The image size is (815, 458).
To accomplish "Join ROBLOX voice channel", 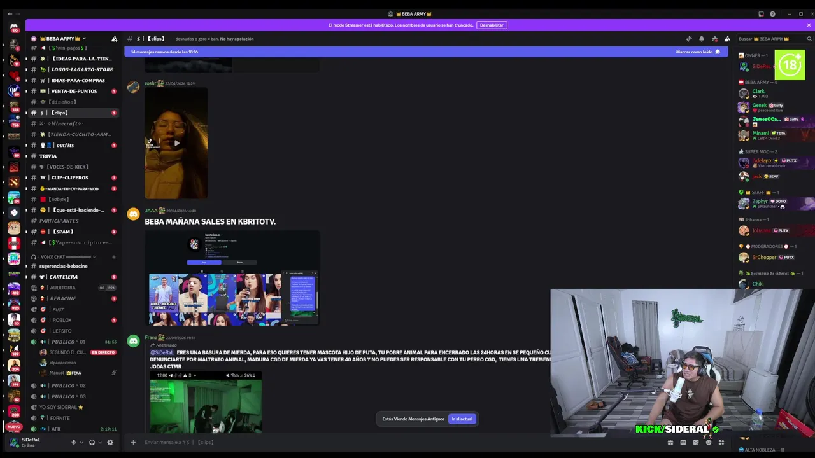I will [73, 320].
